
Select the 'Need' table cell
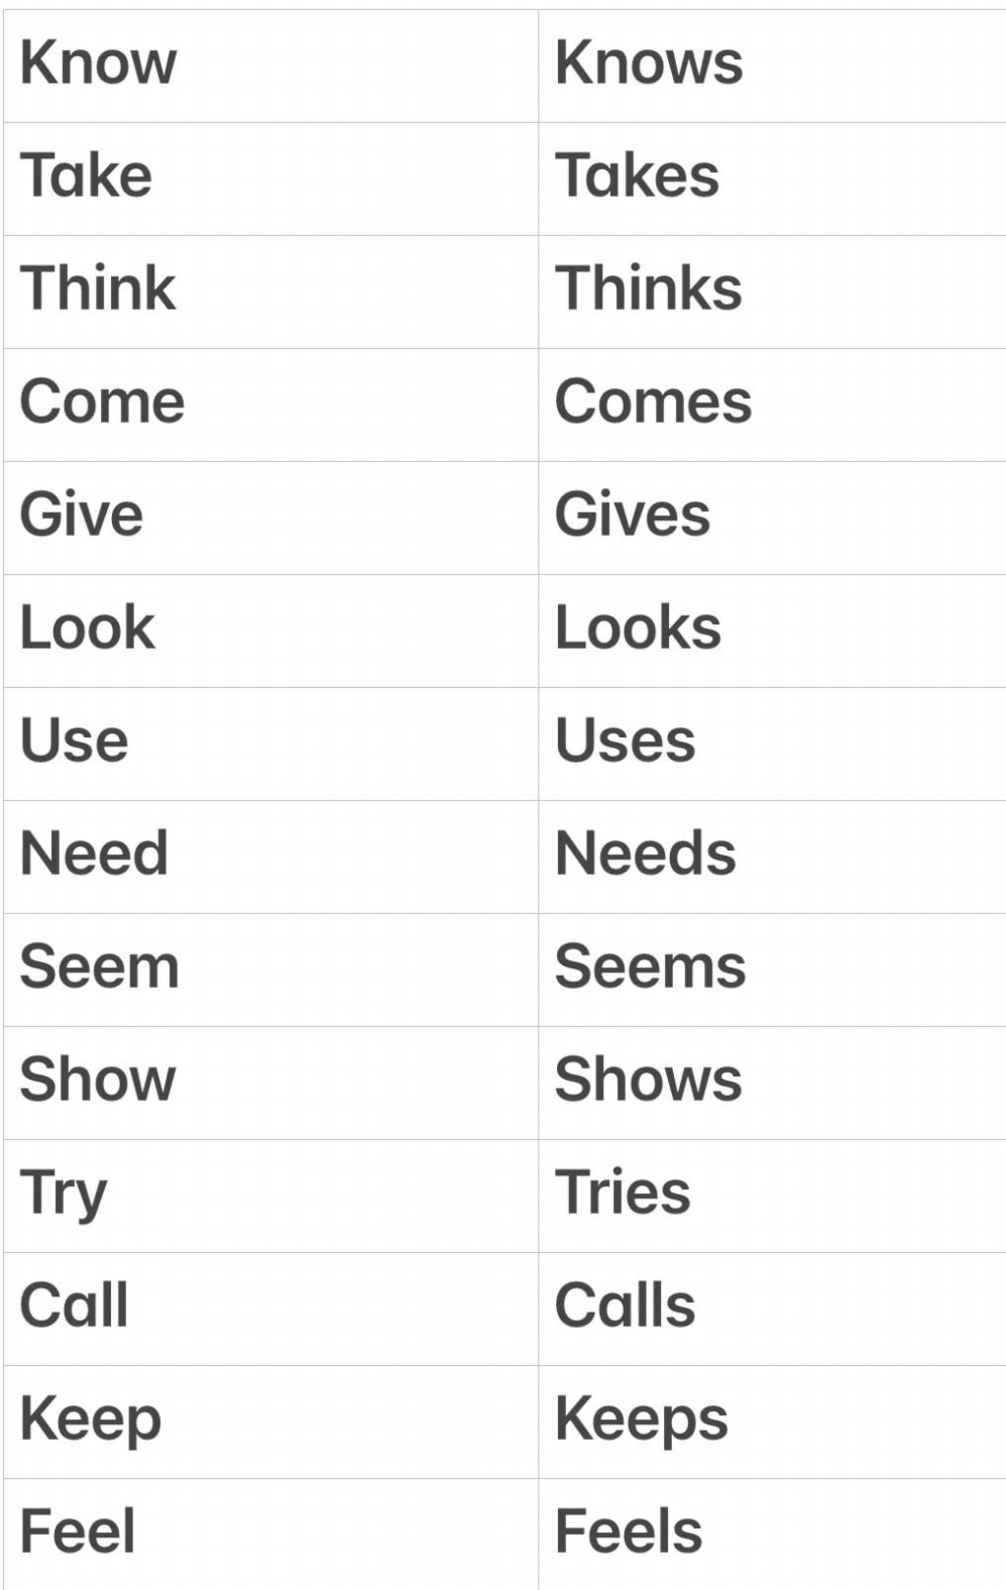pos(271,857)
